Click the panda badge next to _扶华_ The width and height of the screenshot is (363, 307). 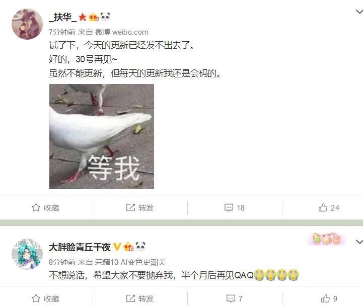[105, 17]
